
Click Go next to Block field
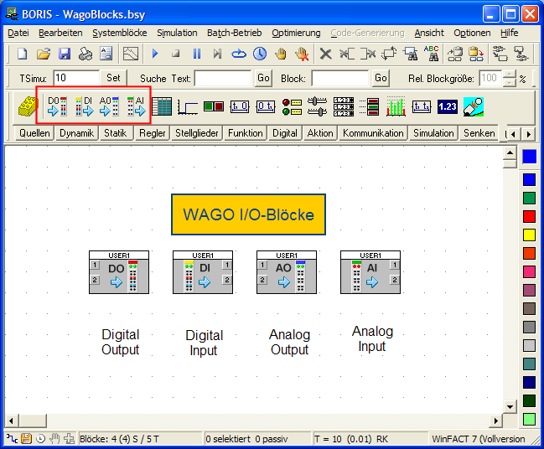tap(381, 78)
